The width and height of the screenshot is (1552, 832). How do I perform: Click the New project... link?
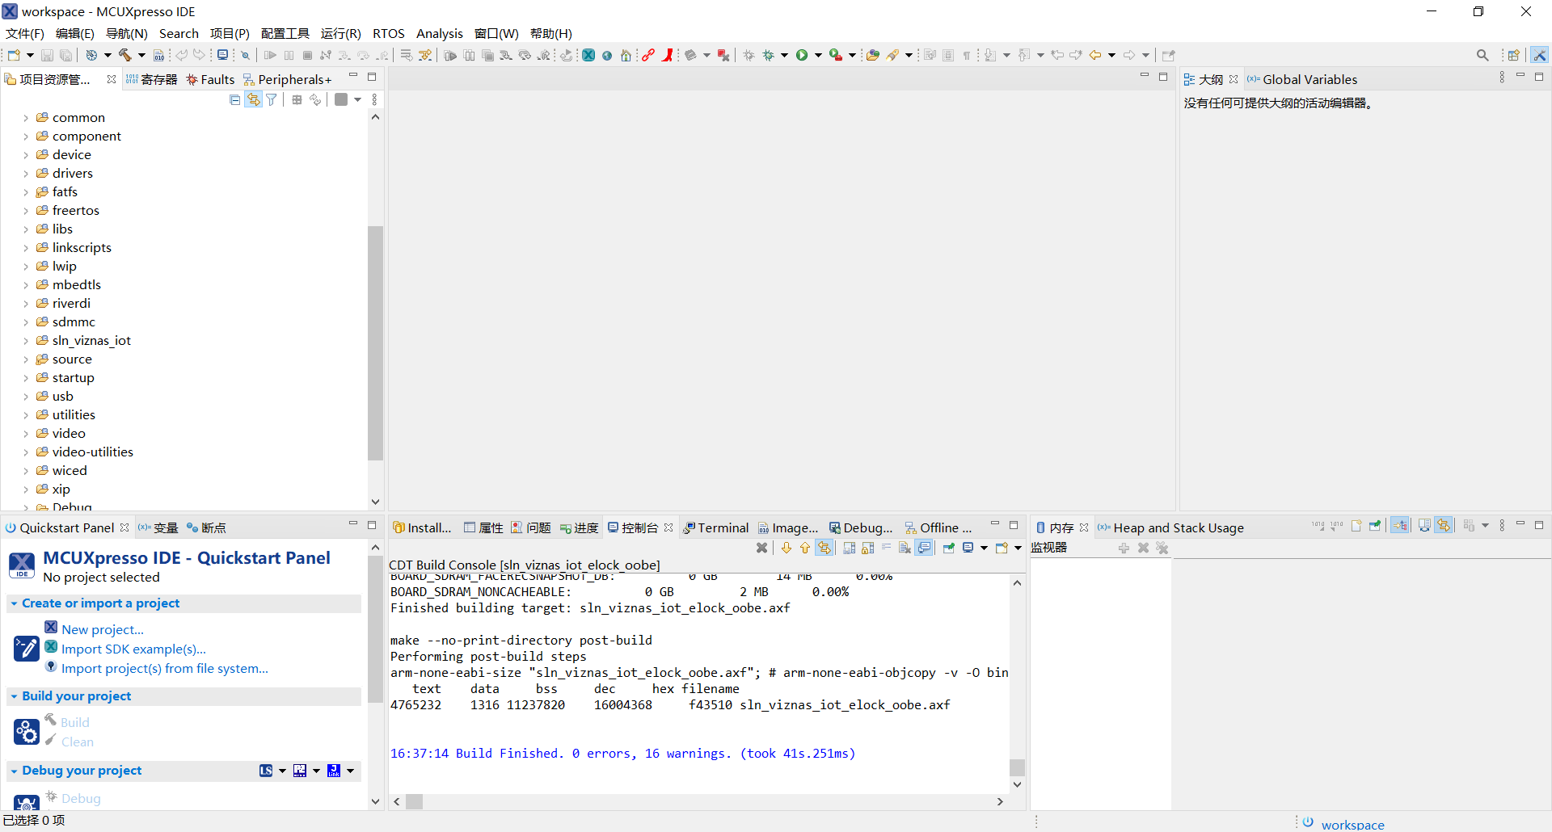pos(103,629)
